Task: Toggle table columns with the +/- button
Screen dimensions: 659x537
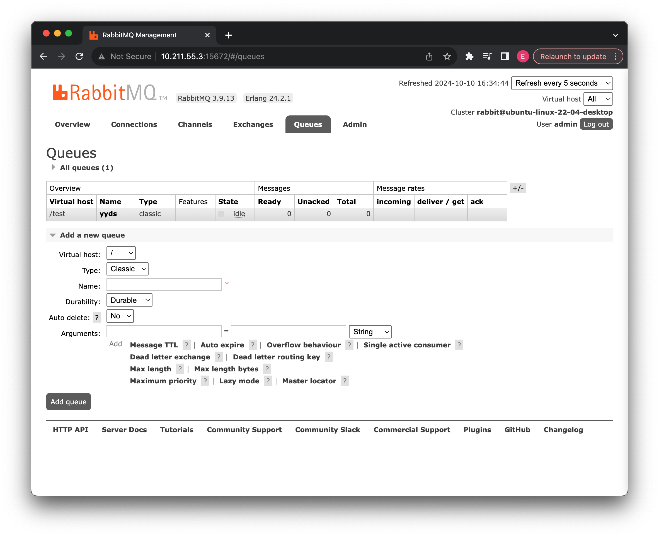Action: point(518,188)
